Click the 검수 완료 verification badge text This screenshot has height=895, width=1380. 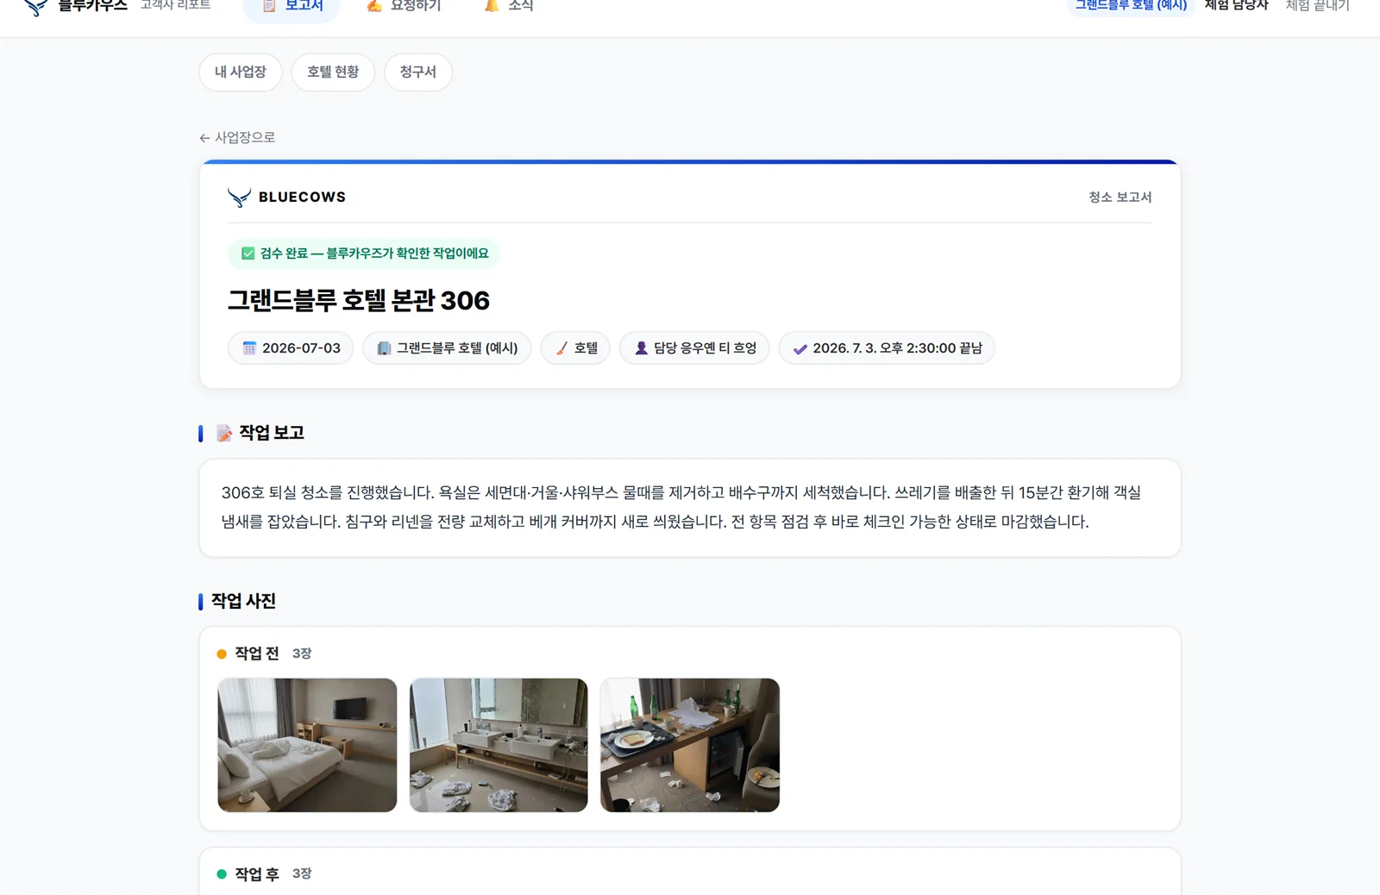(x=374, y=253)
